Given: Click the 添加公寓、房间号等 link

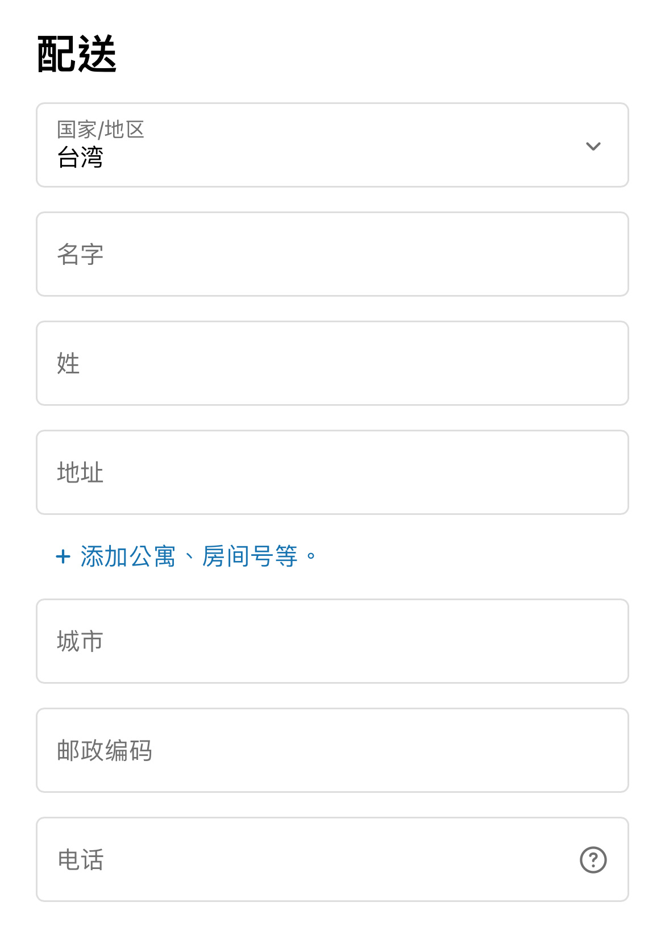Looking at the screenshot, I should click(x=198, y=556).
